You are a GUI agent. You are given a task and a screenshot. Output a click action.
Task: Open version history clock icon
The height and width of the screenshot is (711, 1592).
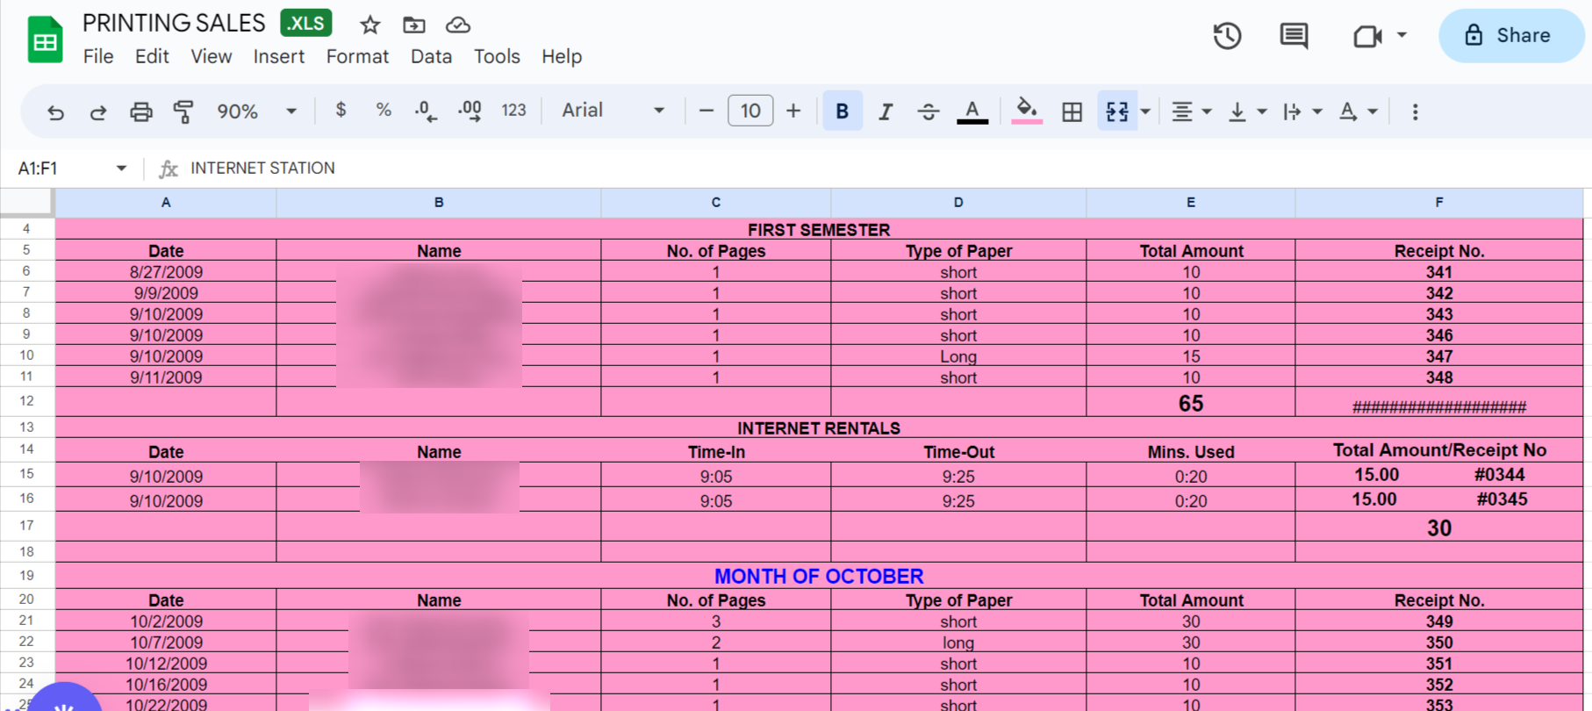click(1227, 36)
